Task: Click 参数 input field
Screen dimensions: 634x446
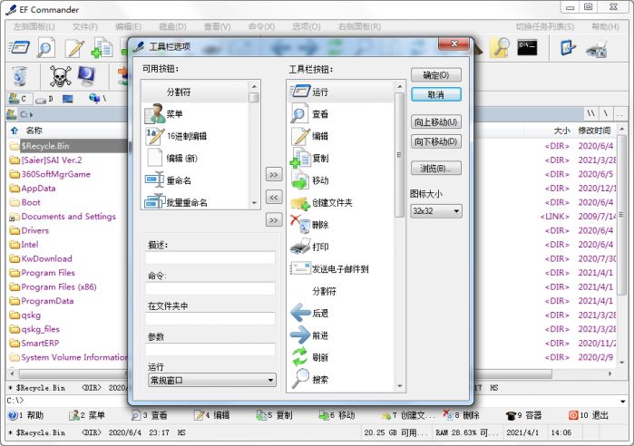Action: [210, 349]
